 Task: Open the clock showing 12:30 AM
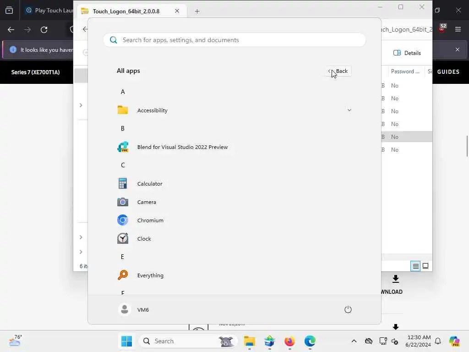418,341
